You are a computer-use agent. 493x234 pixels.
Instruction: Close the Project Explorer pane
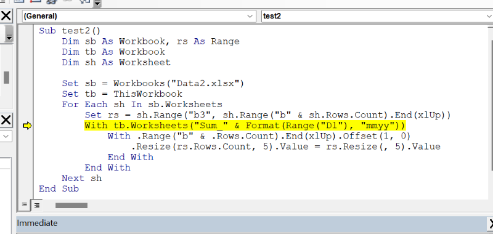click(6, 16)
